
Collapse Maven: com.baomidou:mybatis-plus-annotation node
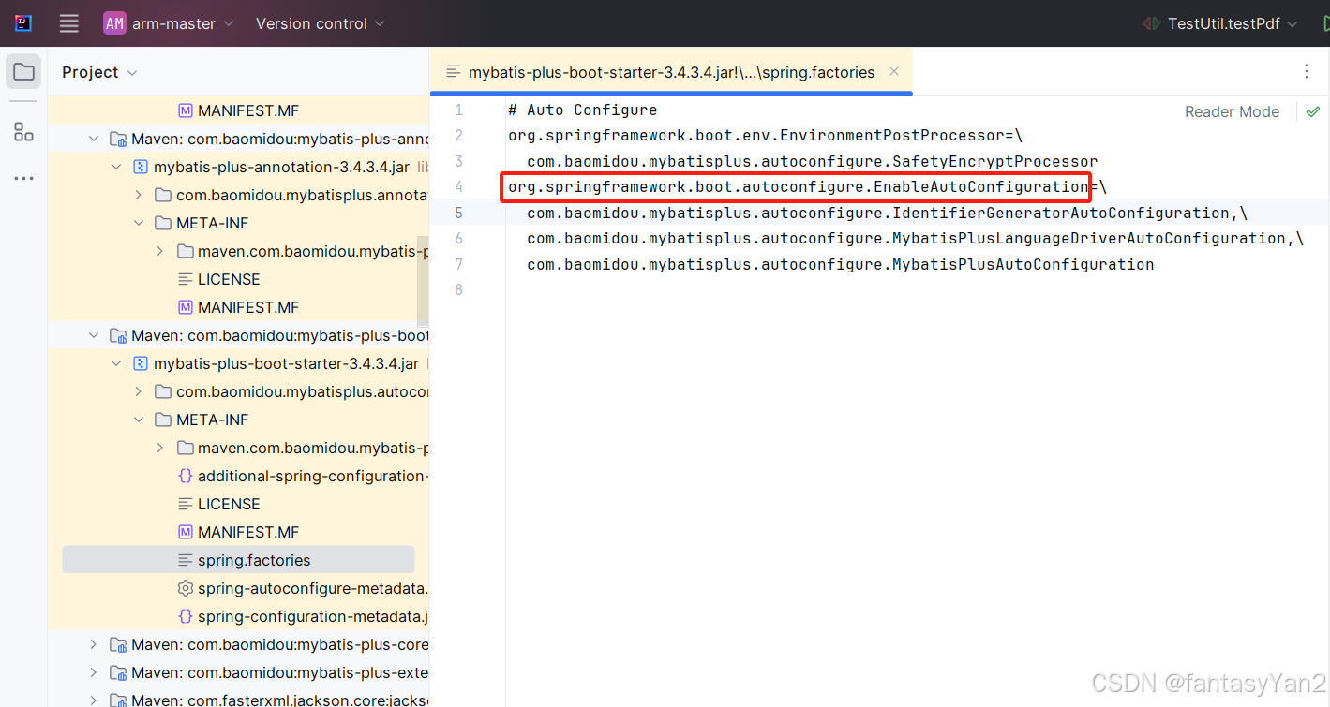click(94, 139)
